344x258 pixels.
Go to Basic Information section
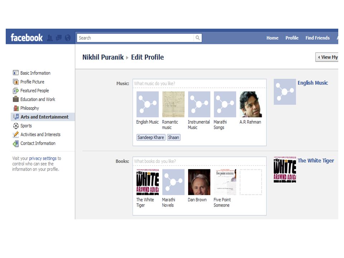35,73
